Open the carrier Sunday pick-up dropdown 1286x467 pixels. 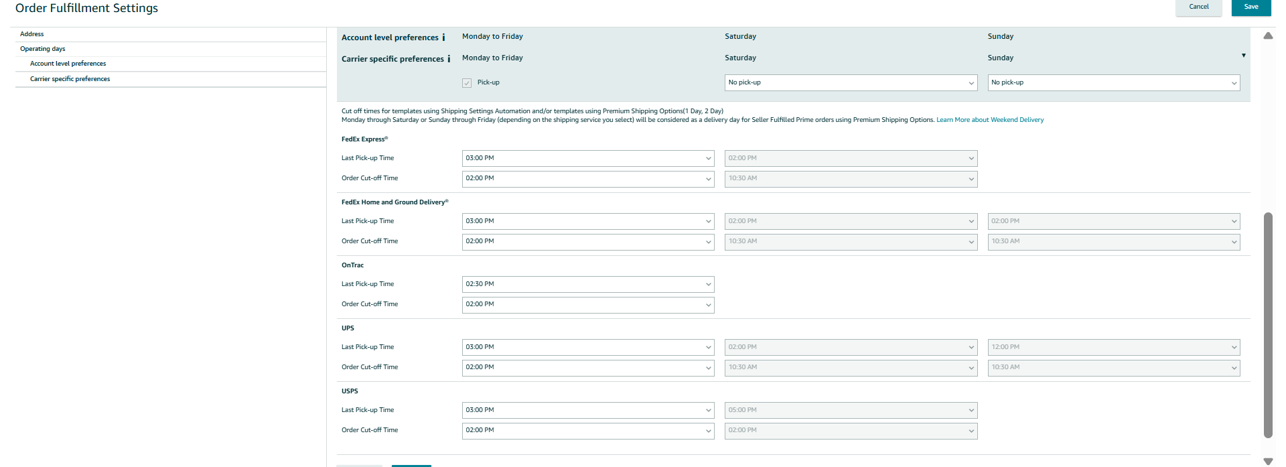1114,83
